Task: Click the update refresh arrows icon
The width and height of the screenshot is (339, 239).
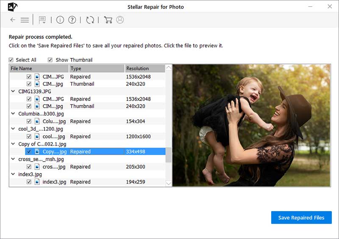Action: (x=90, y=20)
